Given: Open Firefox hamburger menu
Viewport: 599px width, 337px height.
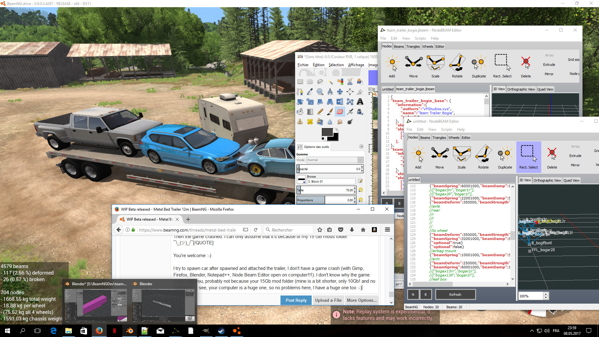Looking at the screenshot, I should (x=387, y=230).
